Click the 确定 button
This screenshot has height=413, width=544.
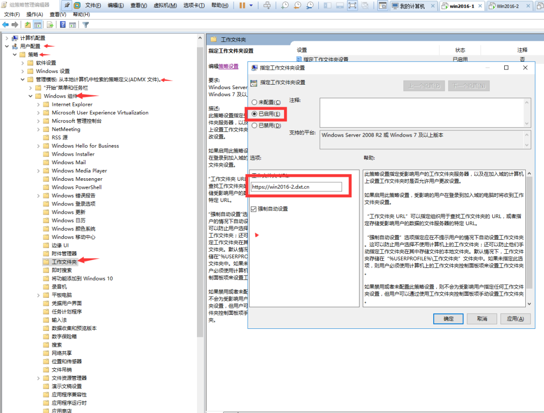pyautogui.click(x=448, y=318)
